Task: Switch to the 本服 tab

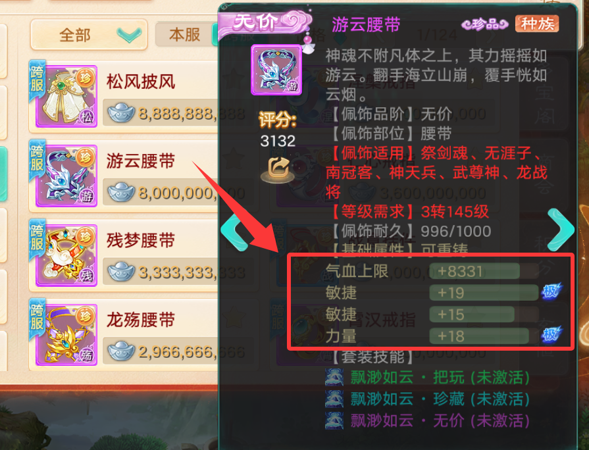Action: [184, 35]
